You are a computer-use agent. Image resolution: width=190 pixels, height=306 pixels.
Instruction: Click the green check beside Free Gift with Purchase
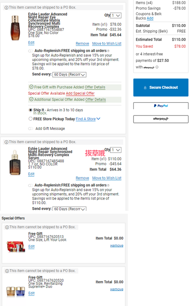[31, 87]
